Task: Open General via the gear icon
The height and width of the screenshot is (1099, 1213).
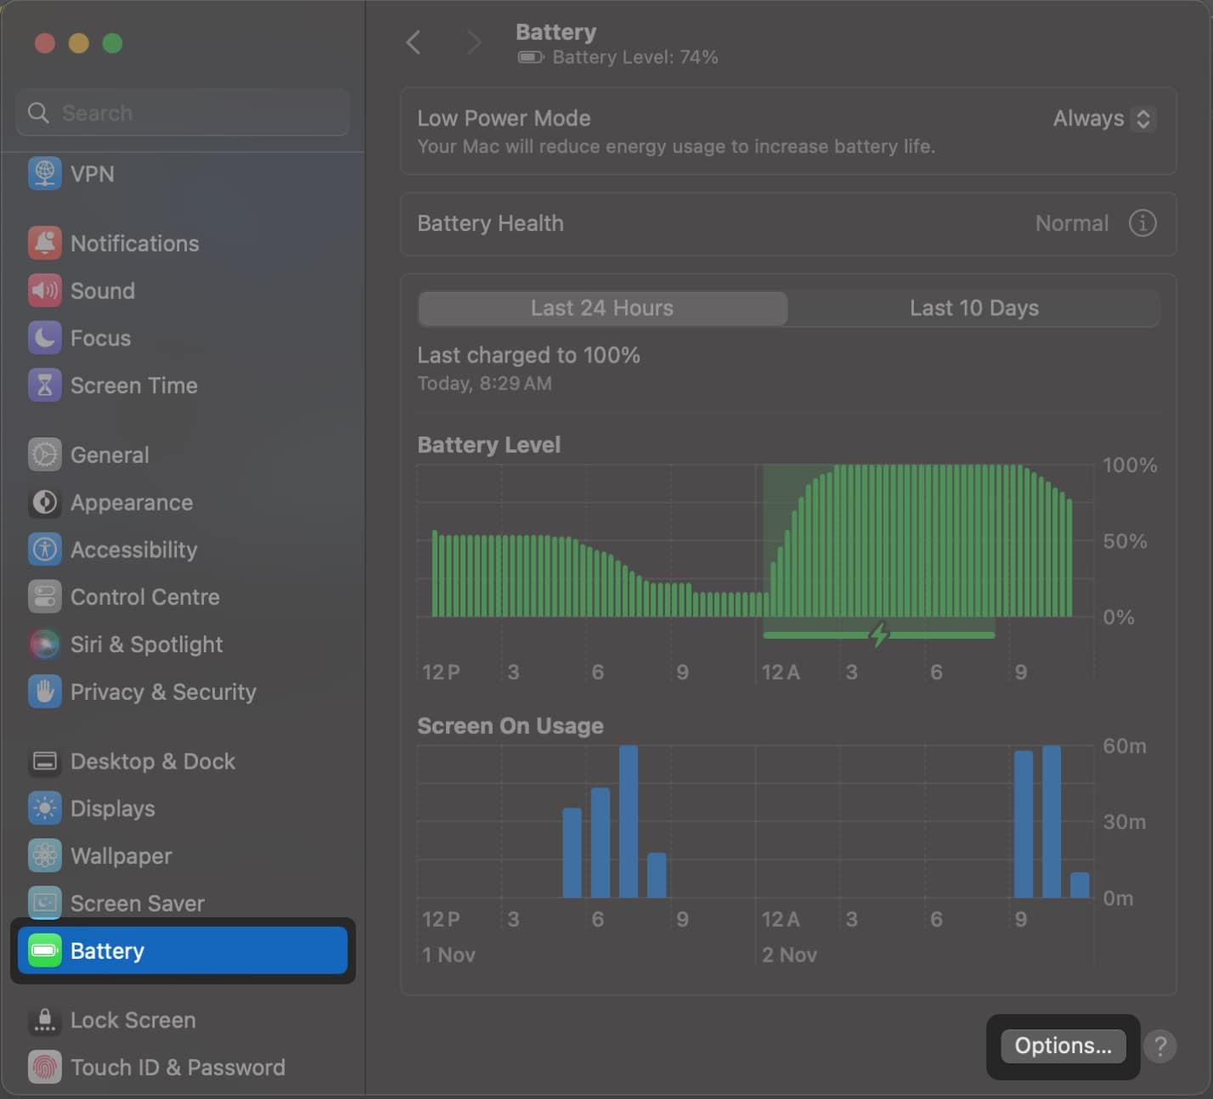Action: click(x=45, y=455)
